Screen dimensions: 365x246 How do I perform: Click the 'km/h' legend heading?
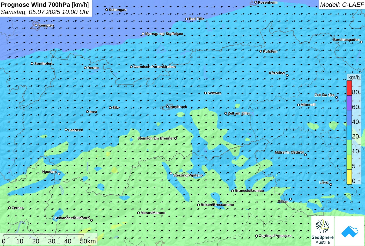354,77
